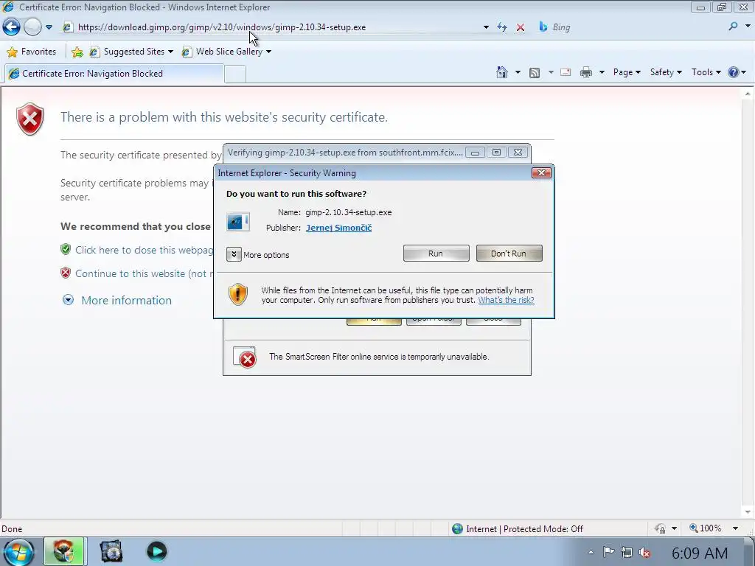The image size is (755, 566).
Task: Open the Jernej Simončič publisher link
Action: (x=338, y=228)
